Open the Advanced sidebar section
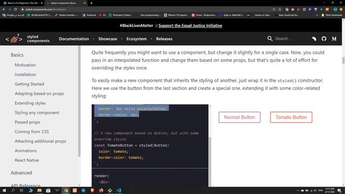 21,173
